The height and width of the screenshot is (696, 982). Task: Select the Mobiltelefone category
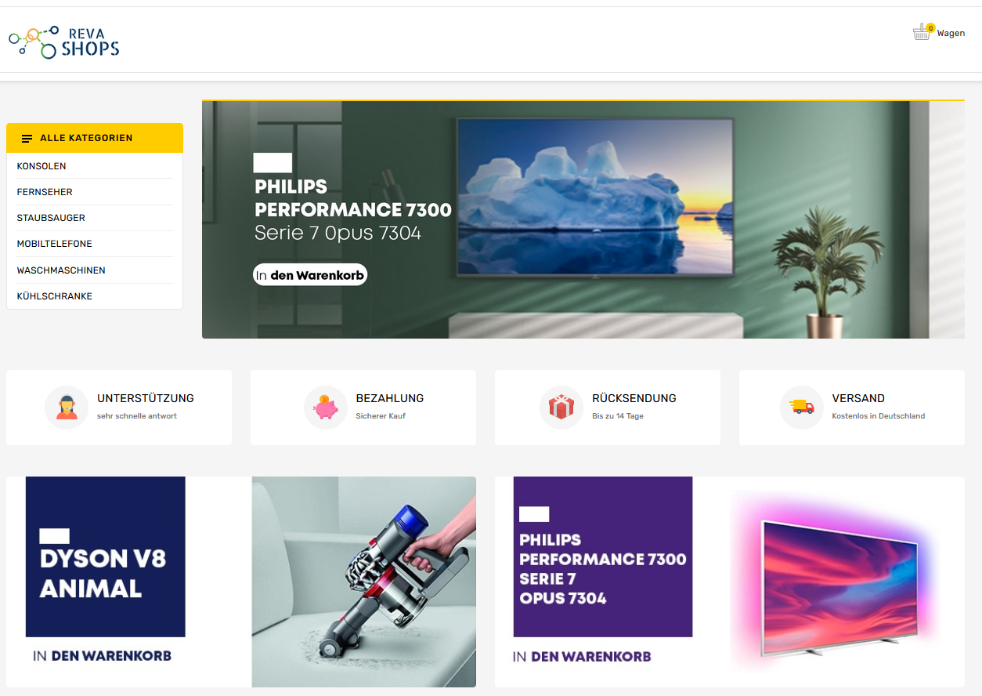54,244
